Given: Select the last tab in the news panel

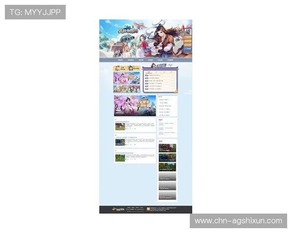Looking at the screenshot, I should (171, 72).
